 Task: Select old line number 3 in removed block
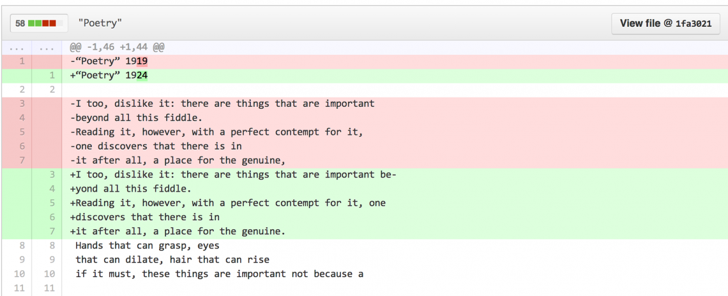pyautogui.click(x=22, y=104)
